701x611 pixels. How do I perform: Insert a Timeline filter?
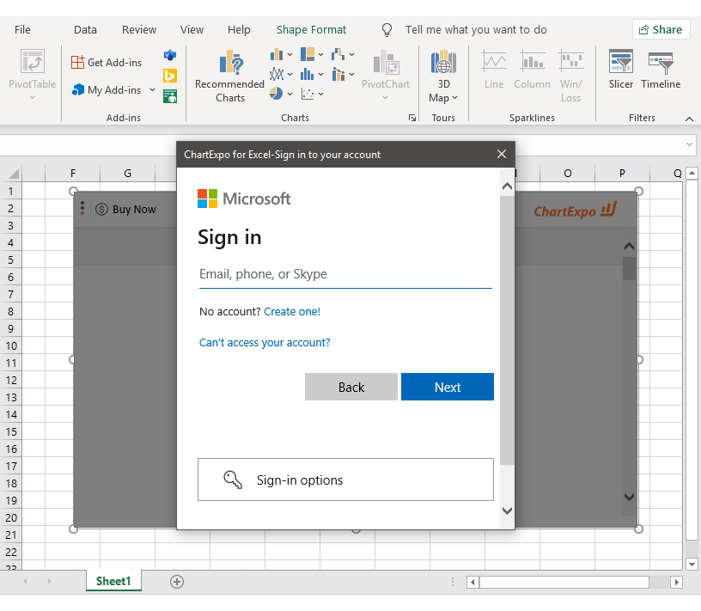[x=661, y=70]
